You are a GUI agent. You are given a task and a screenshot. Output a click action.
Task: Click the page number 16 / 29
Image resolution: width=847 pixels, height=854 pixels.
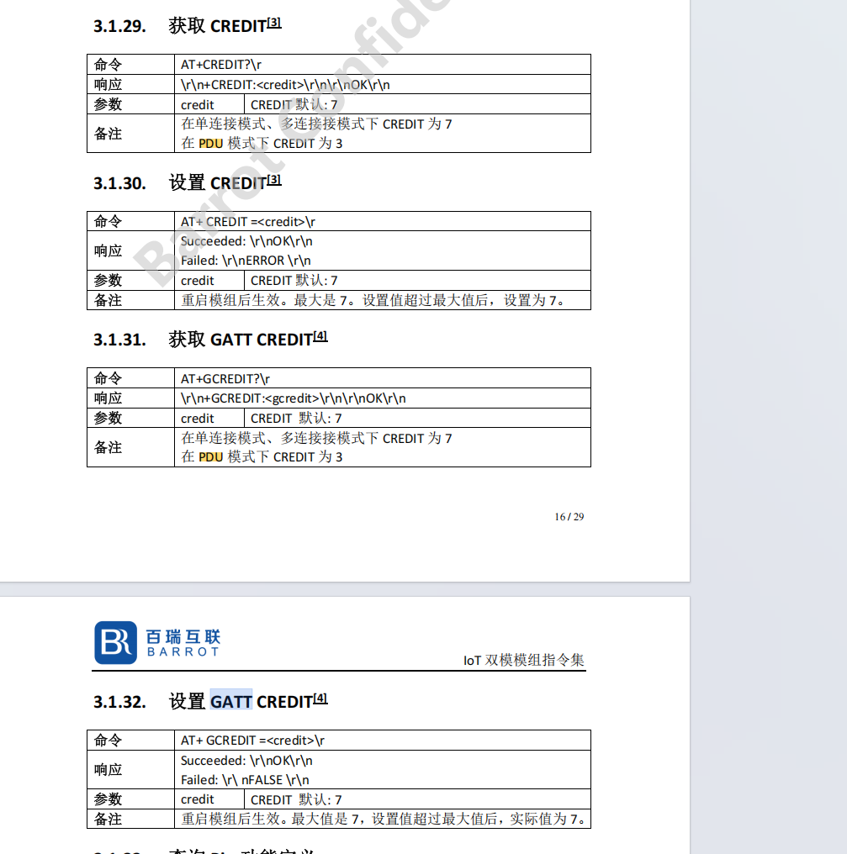569,517
